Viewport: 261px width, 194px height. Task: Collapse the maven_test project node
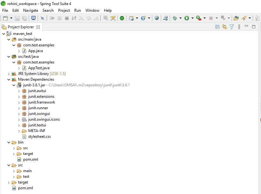4,34
